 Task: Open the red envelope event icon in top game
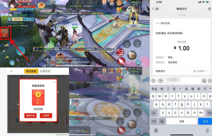5,33
